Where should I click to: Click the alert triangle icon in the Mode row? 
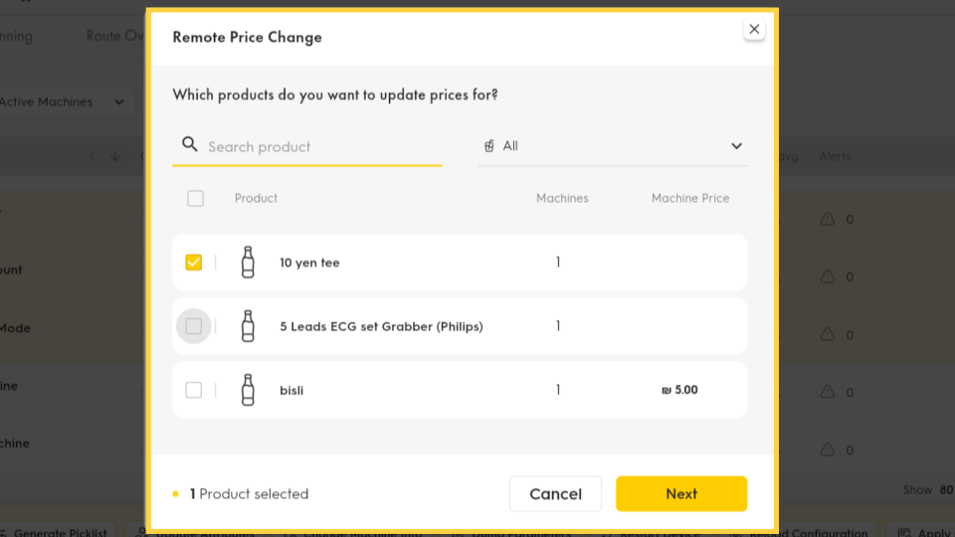pos(827,334)
